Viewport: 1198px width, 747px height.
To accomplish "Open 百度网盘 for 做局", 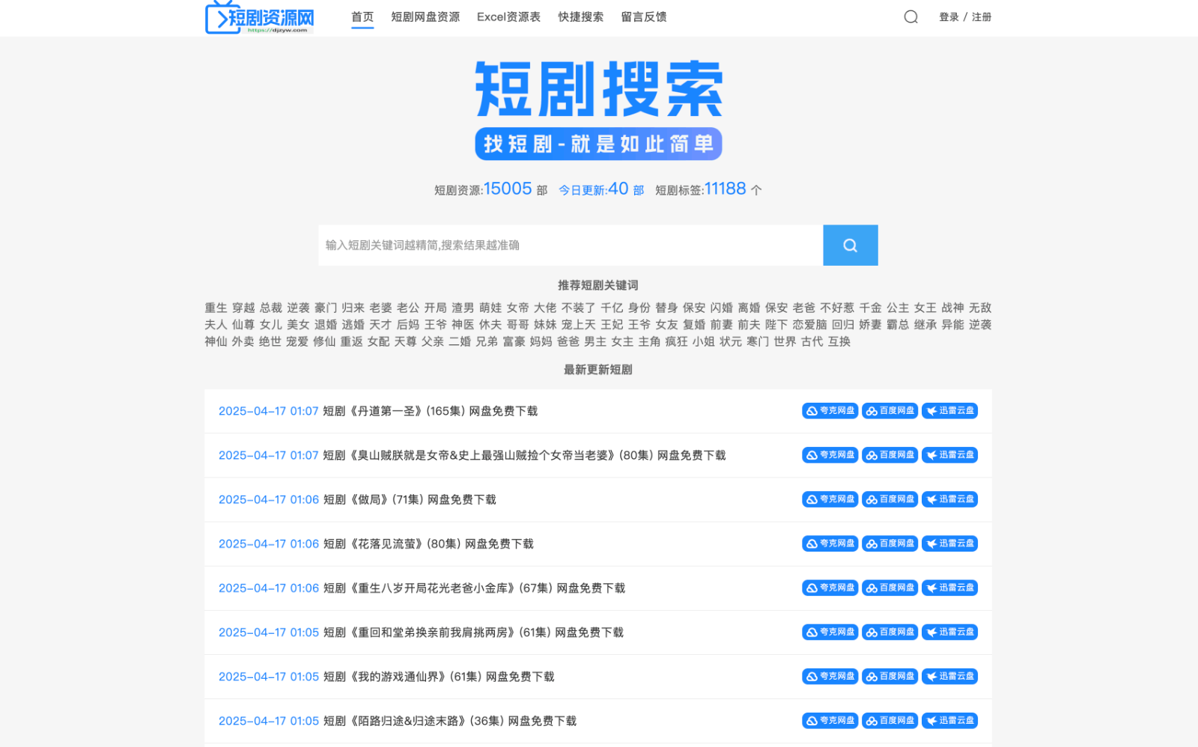I will [890, 498].
